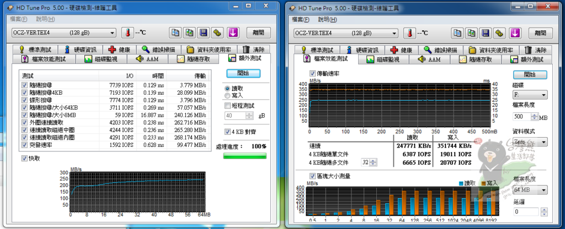Screen dimensions: 565x229
Task: Open 健康 tab in left window
Action: (x=119, y=50)
